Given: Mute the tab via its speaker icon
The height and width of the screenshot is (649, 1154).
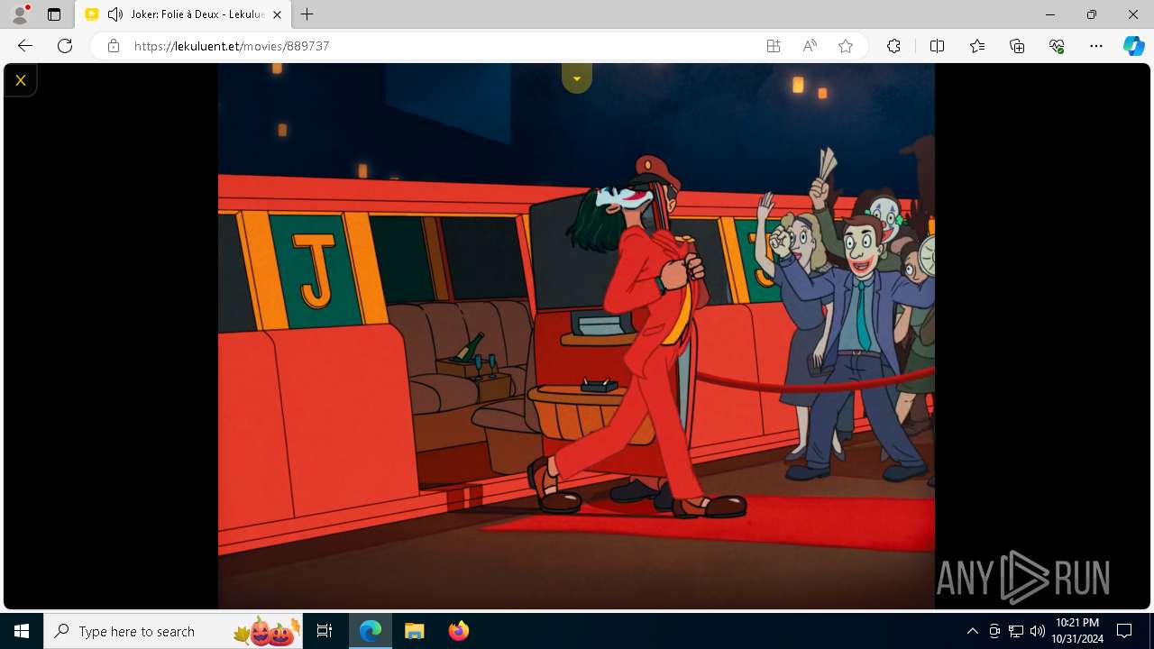Looking at the screenshot, I should 114,14.
